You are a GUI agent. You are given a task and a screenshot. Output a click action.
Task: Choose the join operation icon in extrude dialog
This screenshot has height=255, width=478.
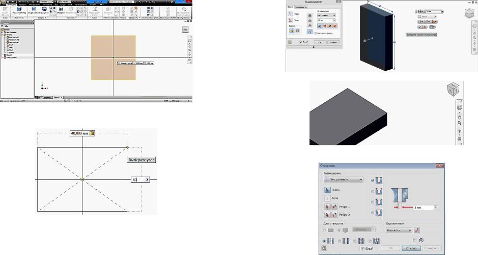click(310, 15)
